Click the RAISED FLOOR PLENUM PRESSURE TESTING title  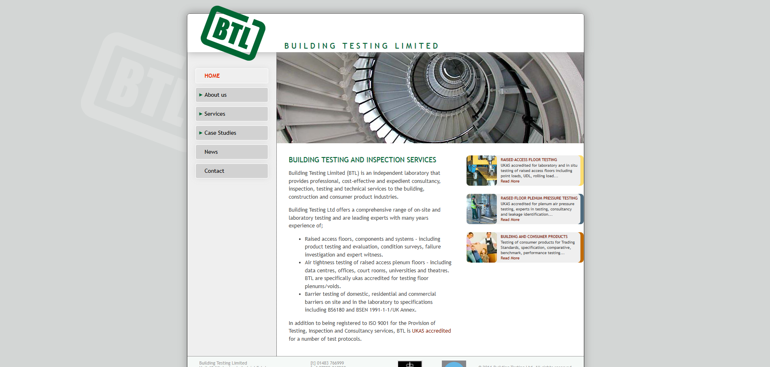(x=539, y=198)
